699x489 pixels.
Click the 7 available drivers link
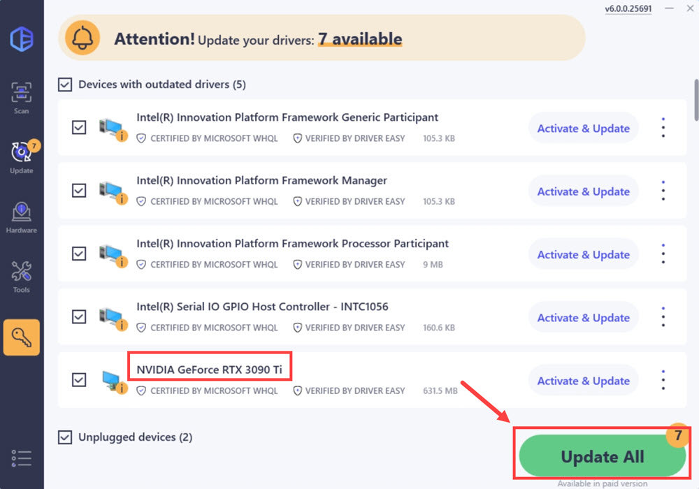click(360, 39)
